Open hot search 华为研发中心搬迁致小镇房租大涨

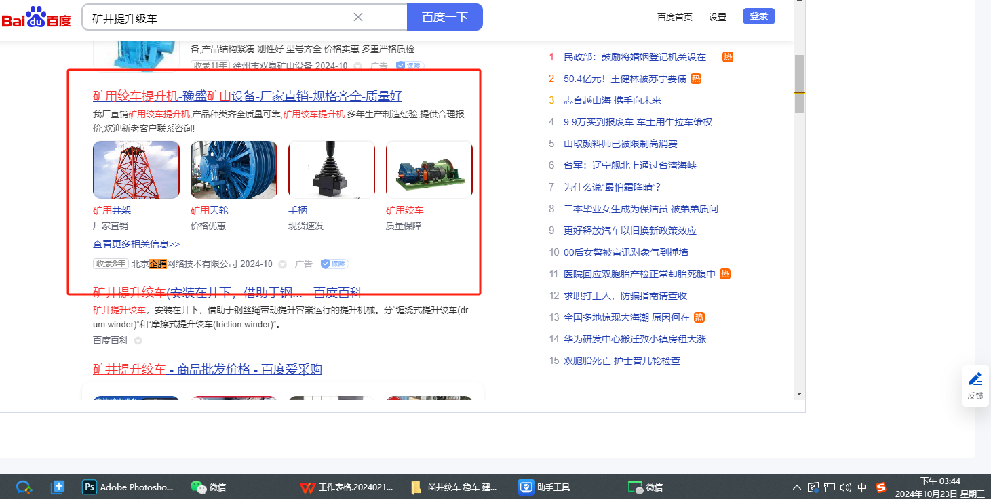635,339
